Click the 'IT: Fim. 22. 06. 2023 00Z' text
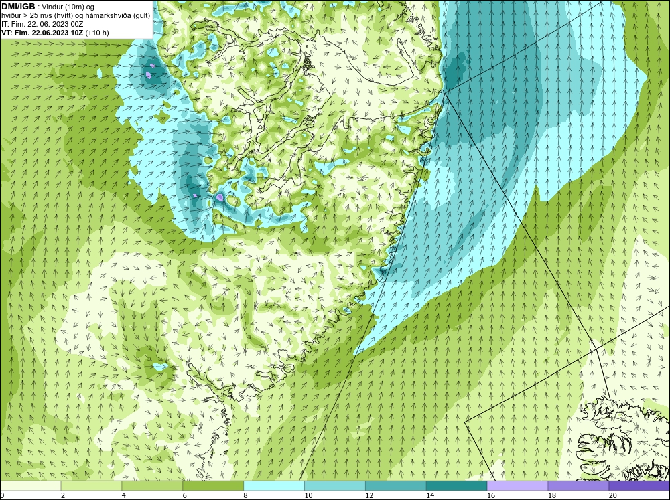Viewport: 670px width, 500px height. click(x=42, y=24)
